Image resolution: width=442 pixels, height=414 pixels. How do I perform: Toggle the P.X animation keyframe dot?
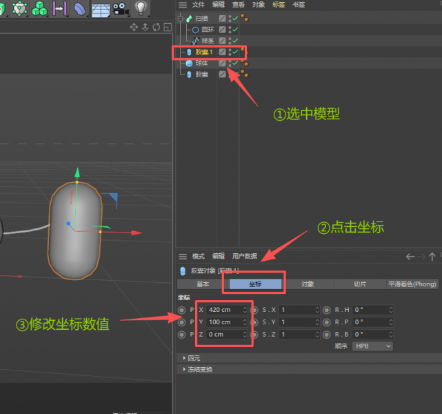[182, 310]
